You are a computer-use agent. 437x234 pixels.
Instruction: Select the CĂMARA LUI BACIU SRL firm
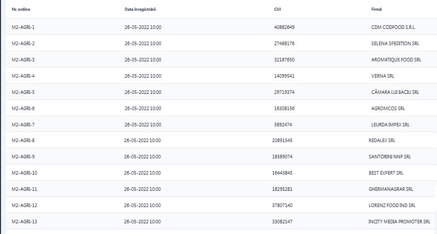pyautogui.click(x=395, y=92)
